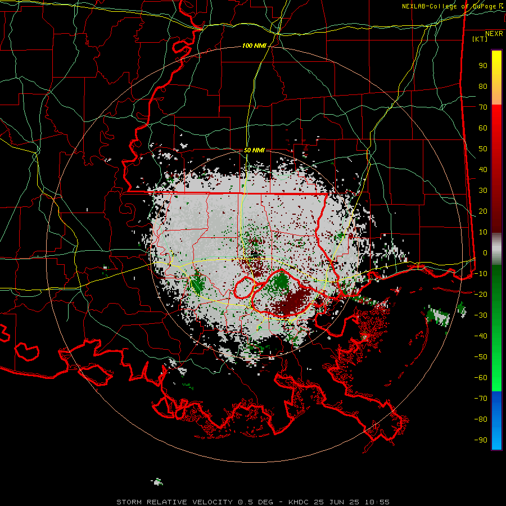Click the Storm Relative Velocity title caption
Image resolution: width=506 pixels, height=506 pixels.
[252, 502]
